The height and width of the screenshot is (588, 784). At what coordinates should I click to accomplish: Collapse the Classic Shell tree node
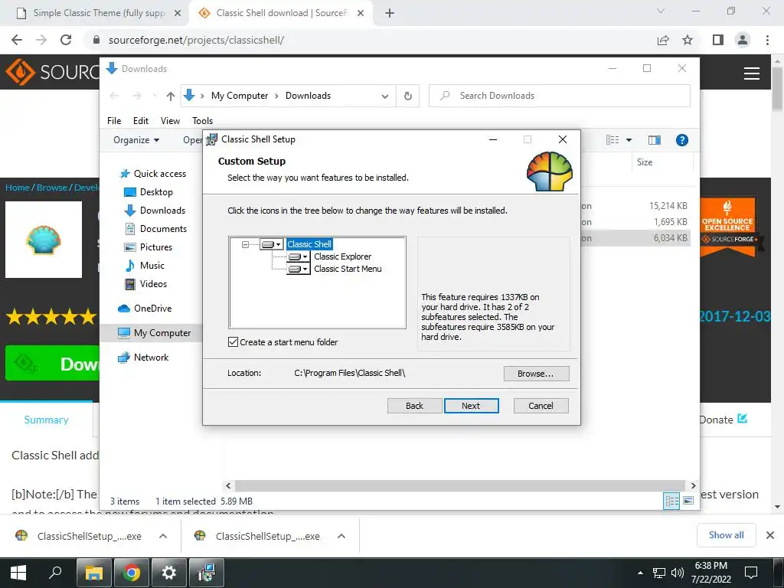tap(245, 244)
